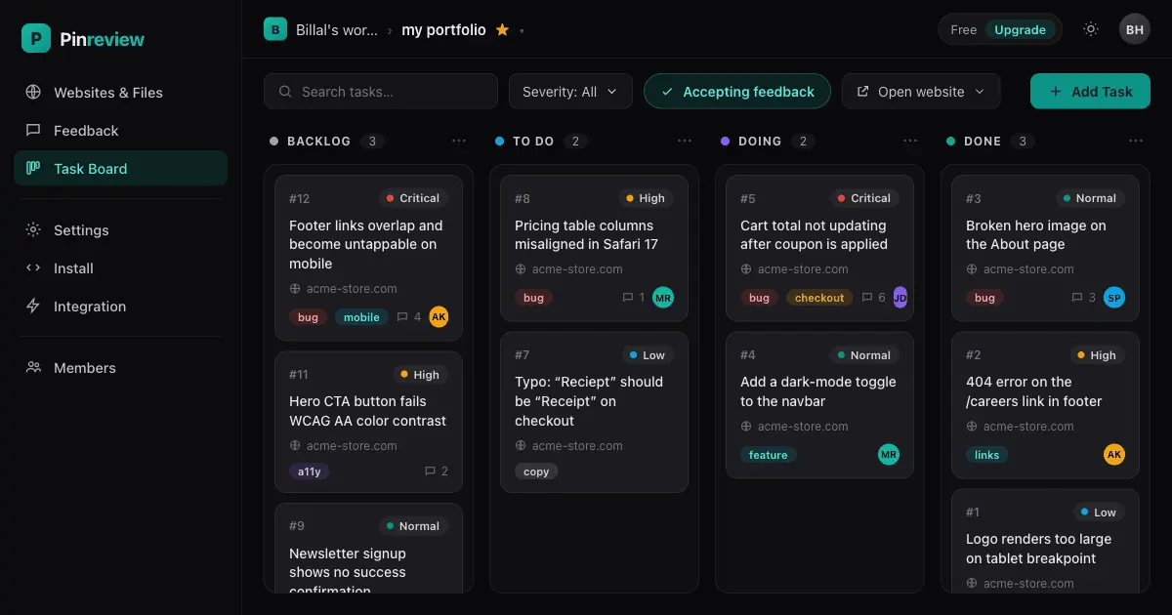
Task: Click the Critical badge on task #12
Action: tap(413, 198)
